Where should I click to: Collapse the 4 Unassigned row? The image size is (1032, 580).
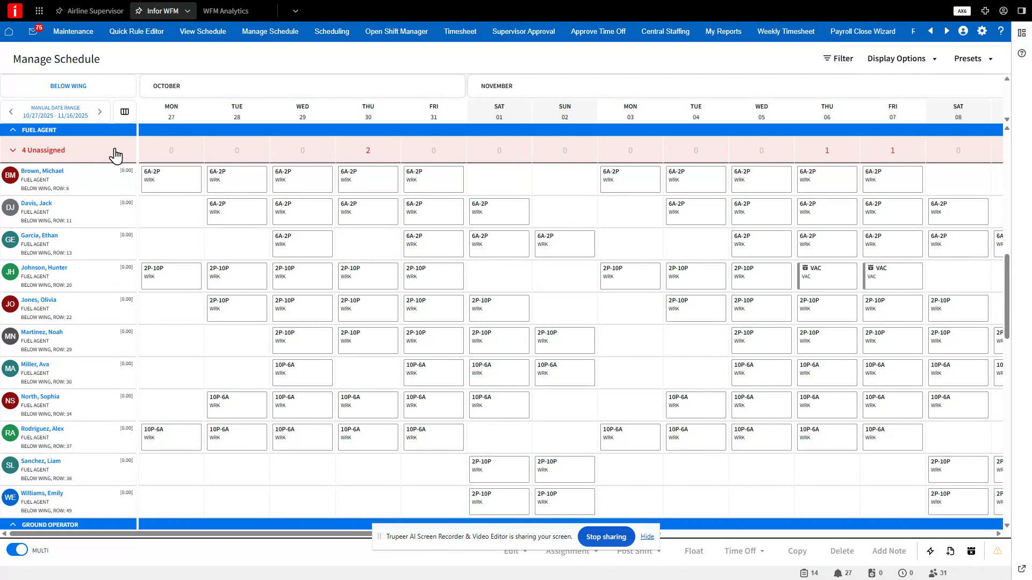[x=13, y=150]
